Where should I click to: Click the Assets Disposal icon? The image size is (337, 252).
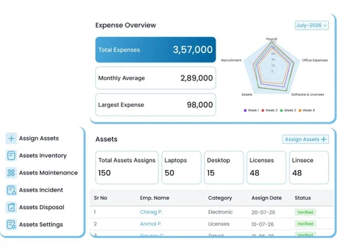11,207
